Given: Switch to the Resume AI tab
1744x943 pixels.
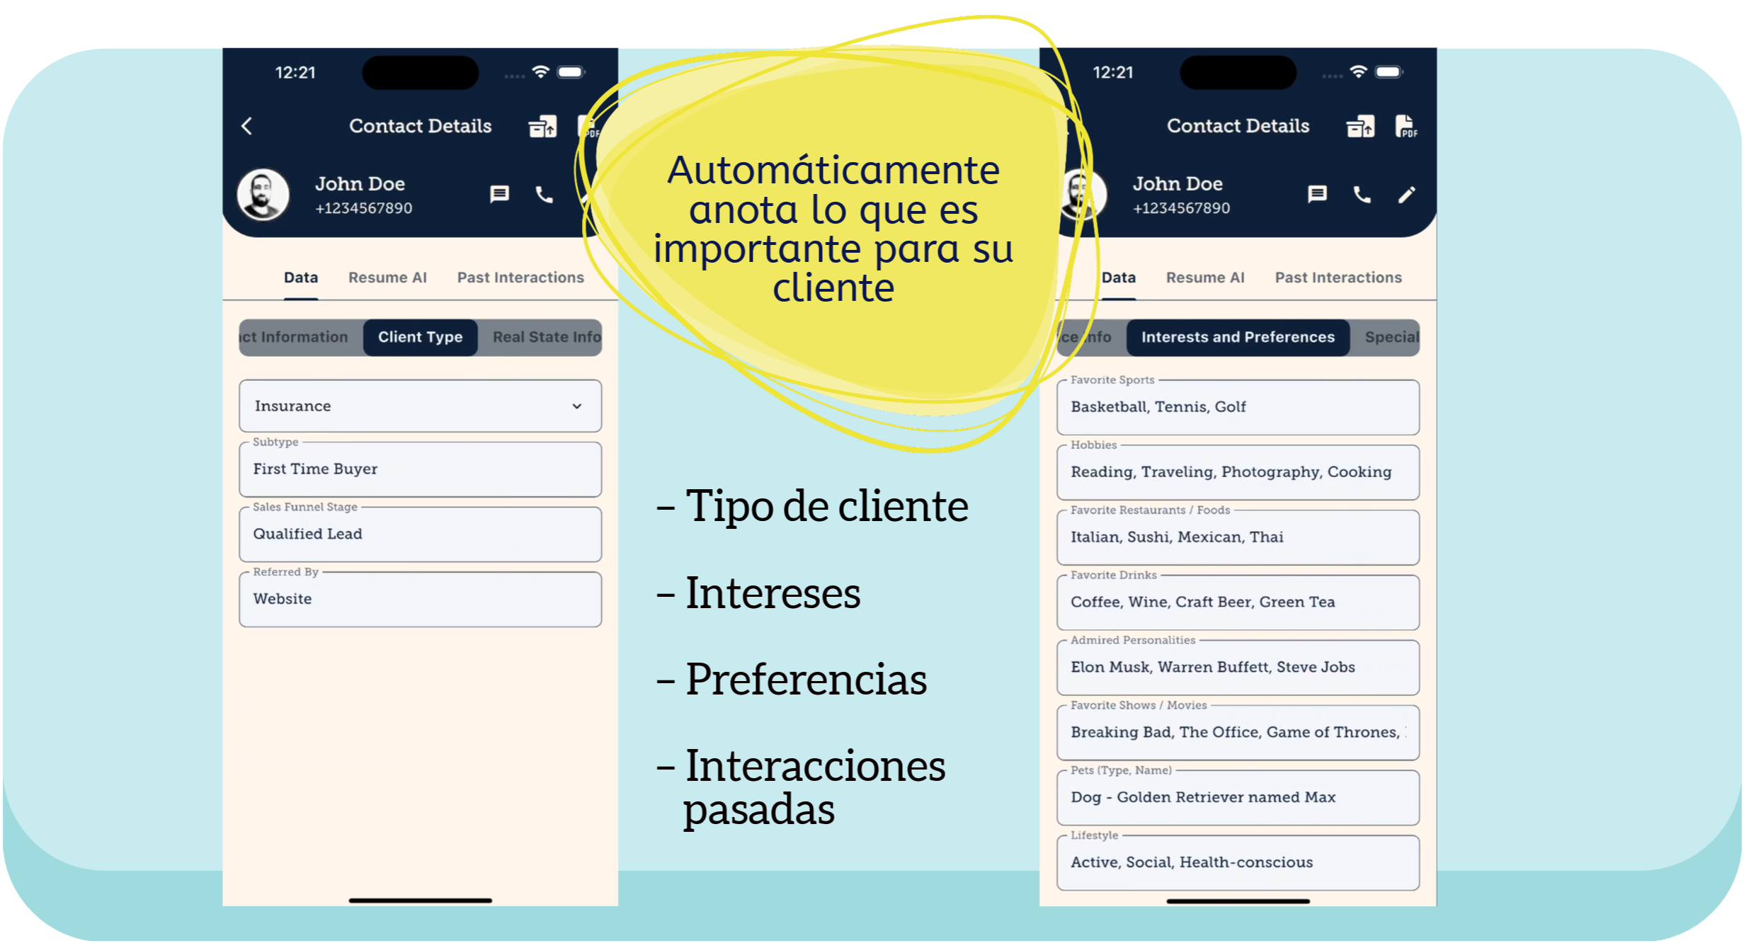Looking at the screenshot, I should pos(387,278).
